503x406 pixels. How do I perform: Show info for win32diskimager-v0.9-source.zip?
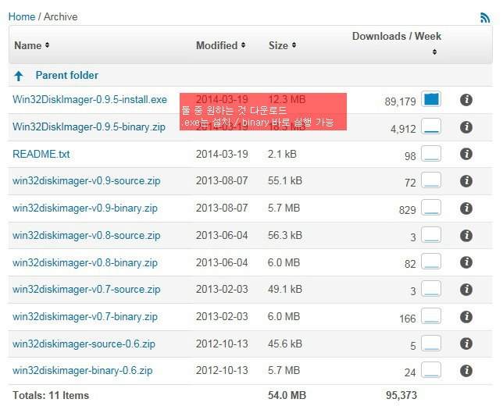pos(466,181)
